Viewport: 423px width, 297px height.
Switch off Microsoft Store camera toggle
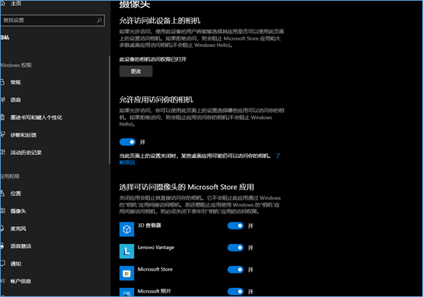pyautogui.click(x=235, y=270)
